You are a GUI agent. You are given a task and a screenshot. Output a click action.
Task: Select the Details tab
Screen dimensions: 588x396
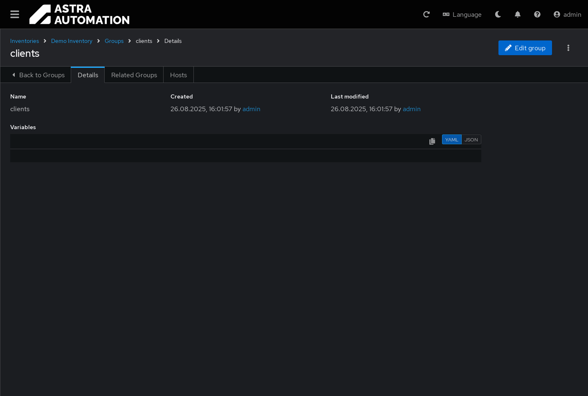tap(88, 75)
